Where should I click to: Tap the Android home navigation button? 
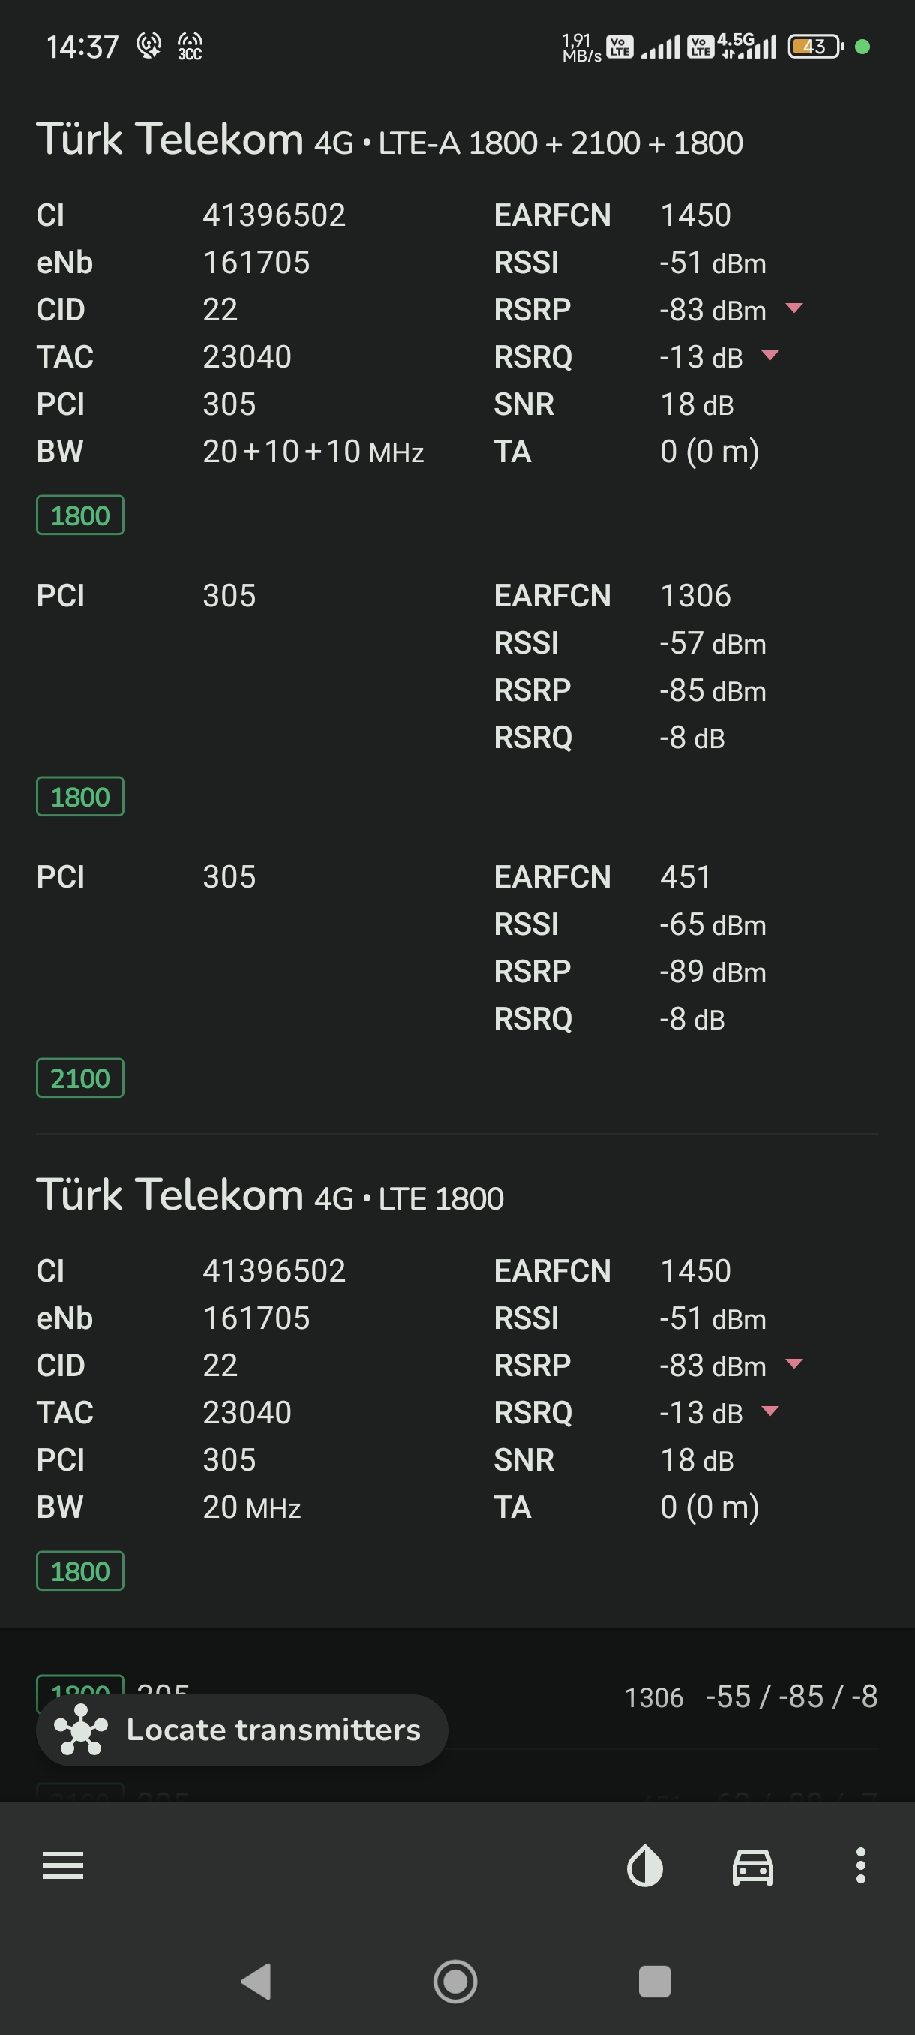[455, 1981]
